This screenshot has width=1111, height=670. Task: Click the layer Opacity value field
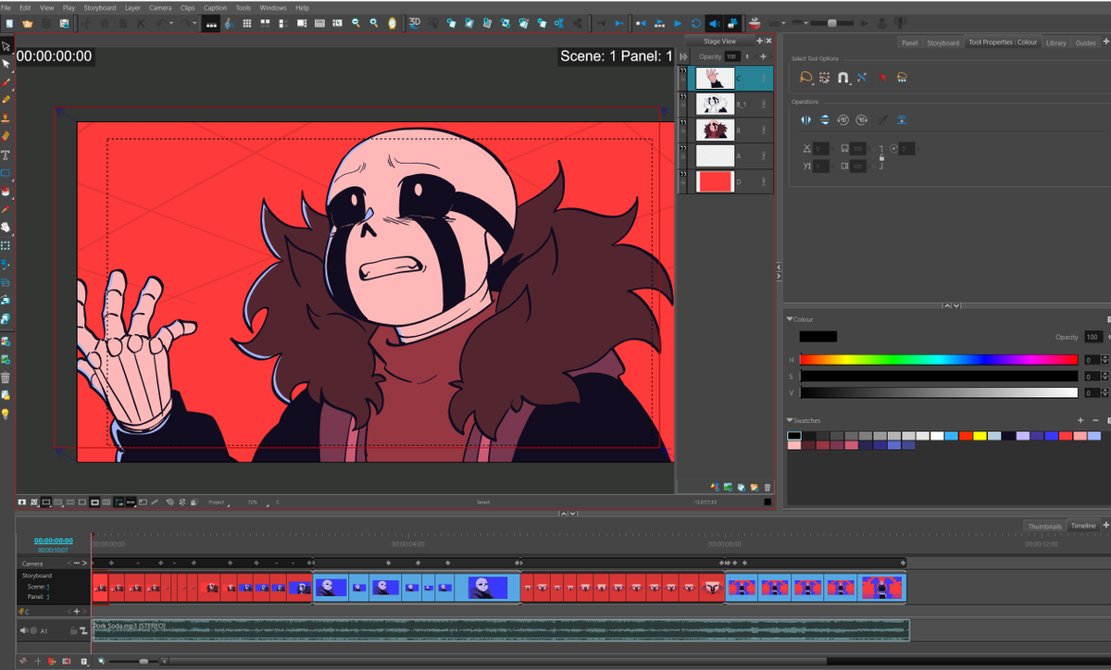pos(732,56)
